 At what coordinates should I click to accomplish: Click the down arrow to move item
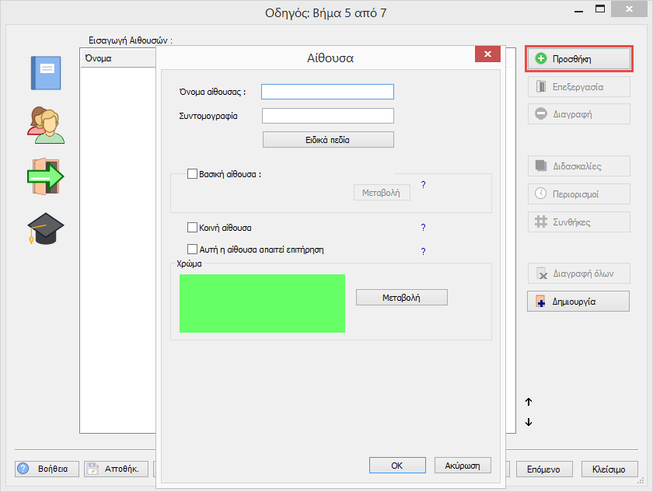point(529,422)
